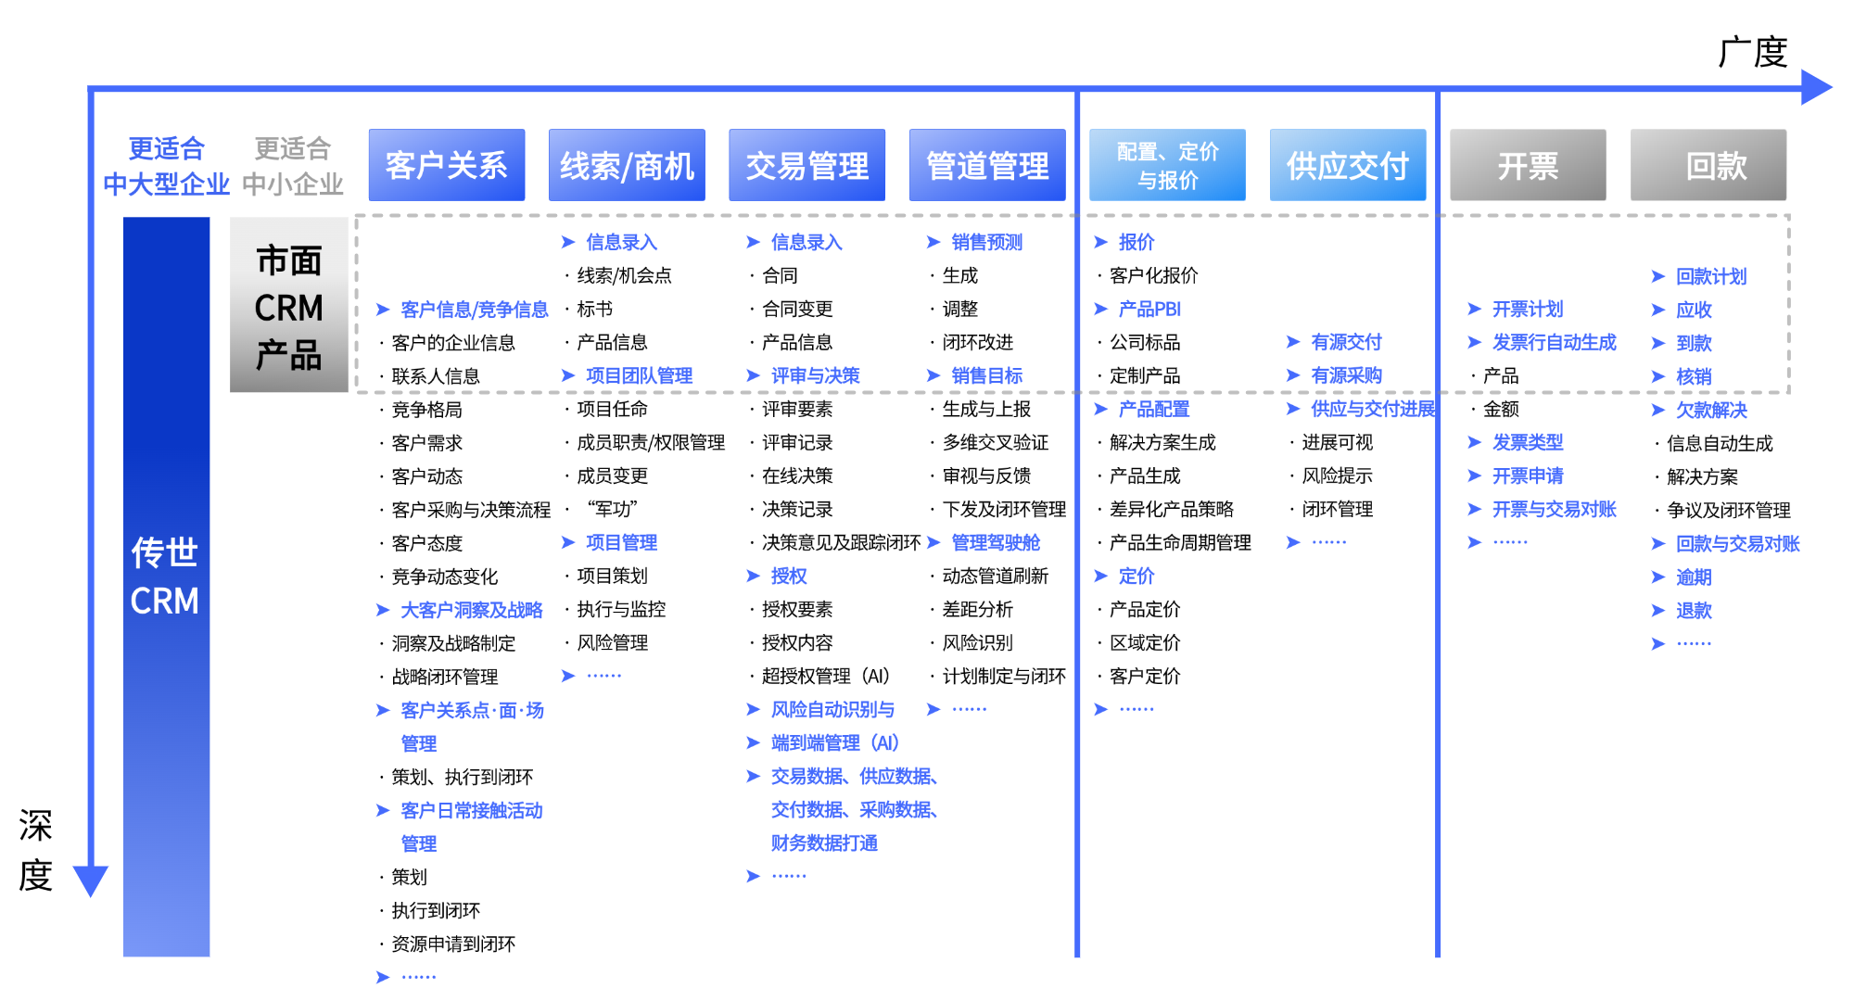Click the 客户的企业信息 item
The height and width of the screenshot is (1001, 1854).
click(452, 343)
